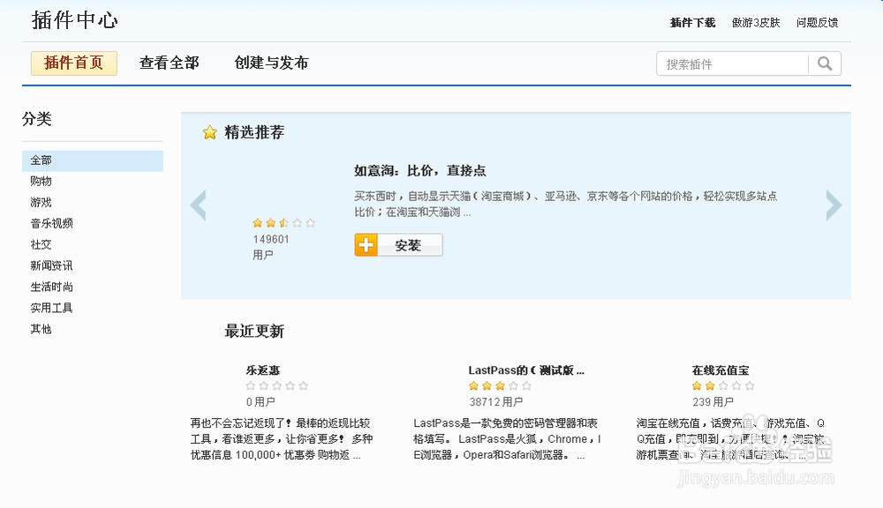Select the 音乐视频 category

point(52,223)
